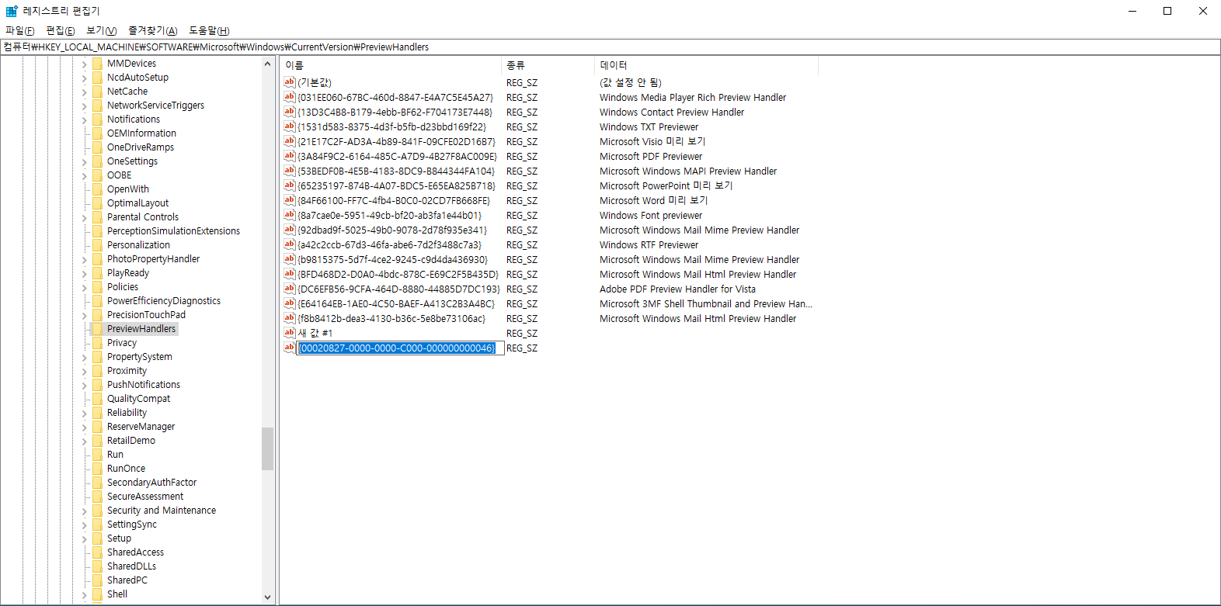Click the icon of the {a42c2ccb-67d3-46fa-abe6-7d2f3488c7a3} value

pyautogui.click(x=290, y=244)
